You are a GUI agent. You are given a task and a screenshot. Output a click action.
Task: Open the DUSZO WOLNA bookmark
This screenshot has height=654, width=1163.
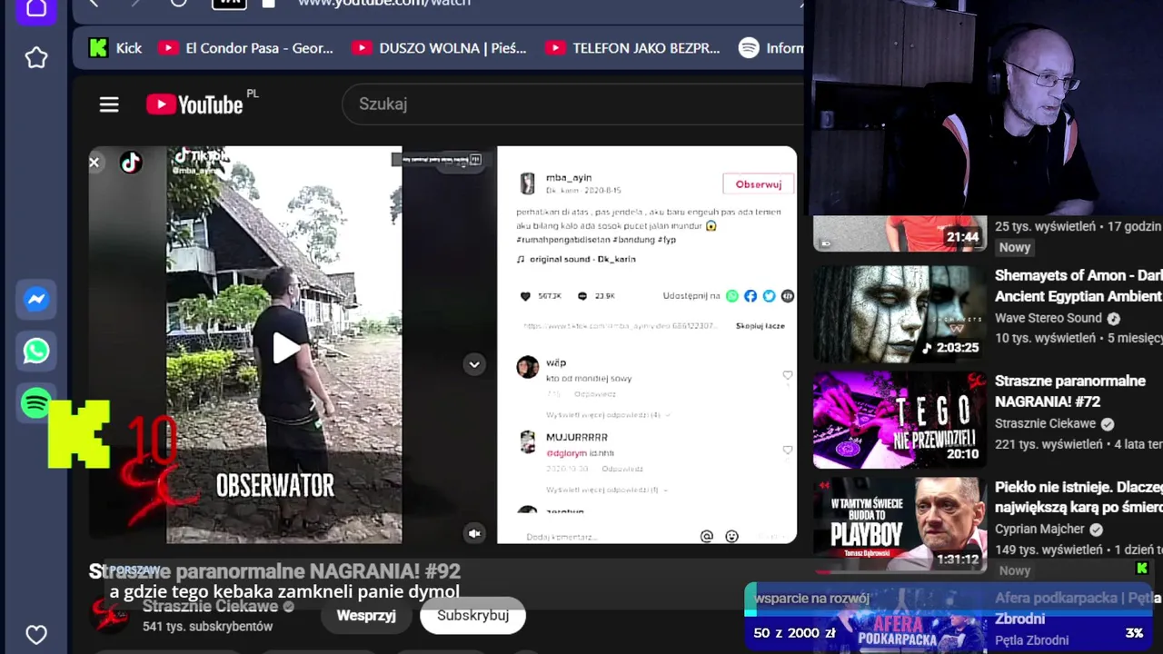[440, 48]
